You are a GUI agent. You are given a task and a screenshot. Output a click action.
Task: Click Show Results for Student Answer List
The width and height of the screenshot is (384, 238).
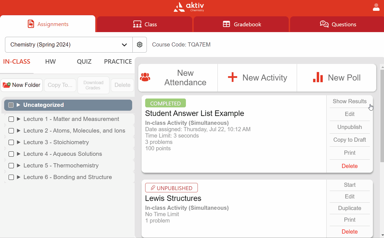tap(349, 101)
